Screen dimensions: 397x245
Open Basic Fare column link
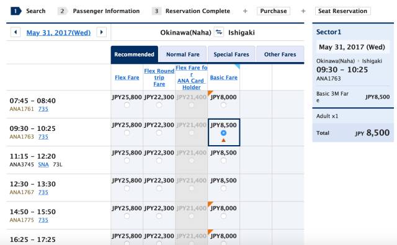[x=223, y=78]
